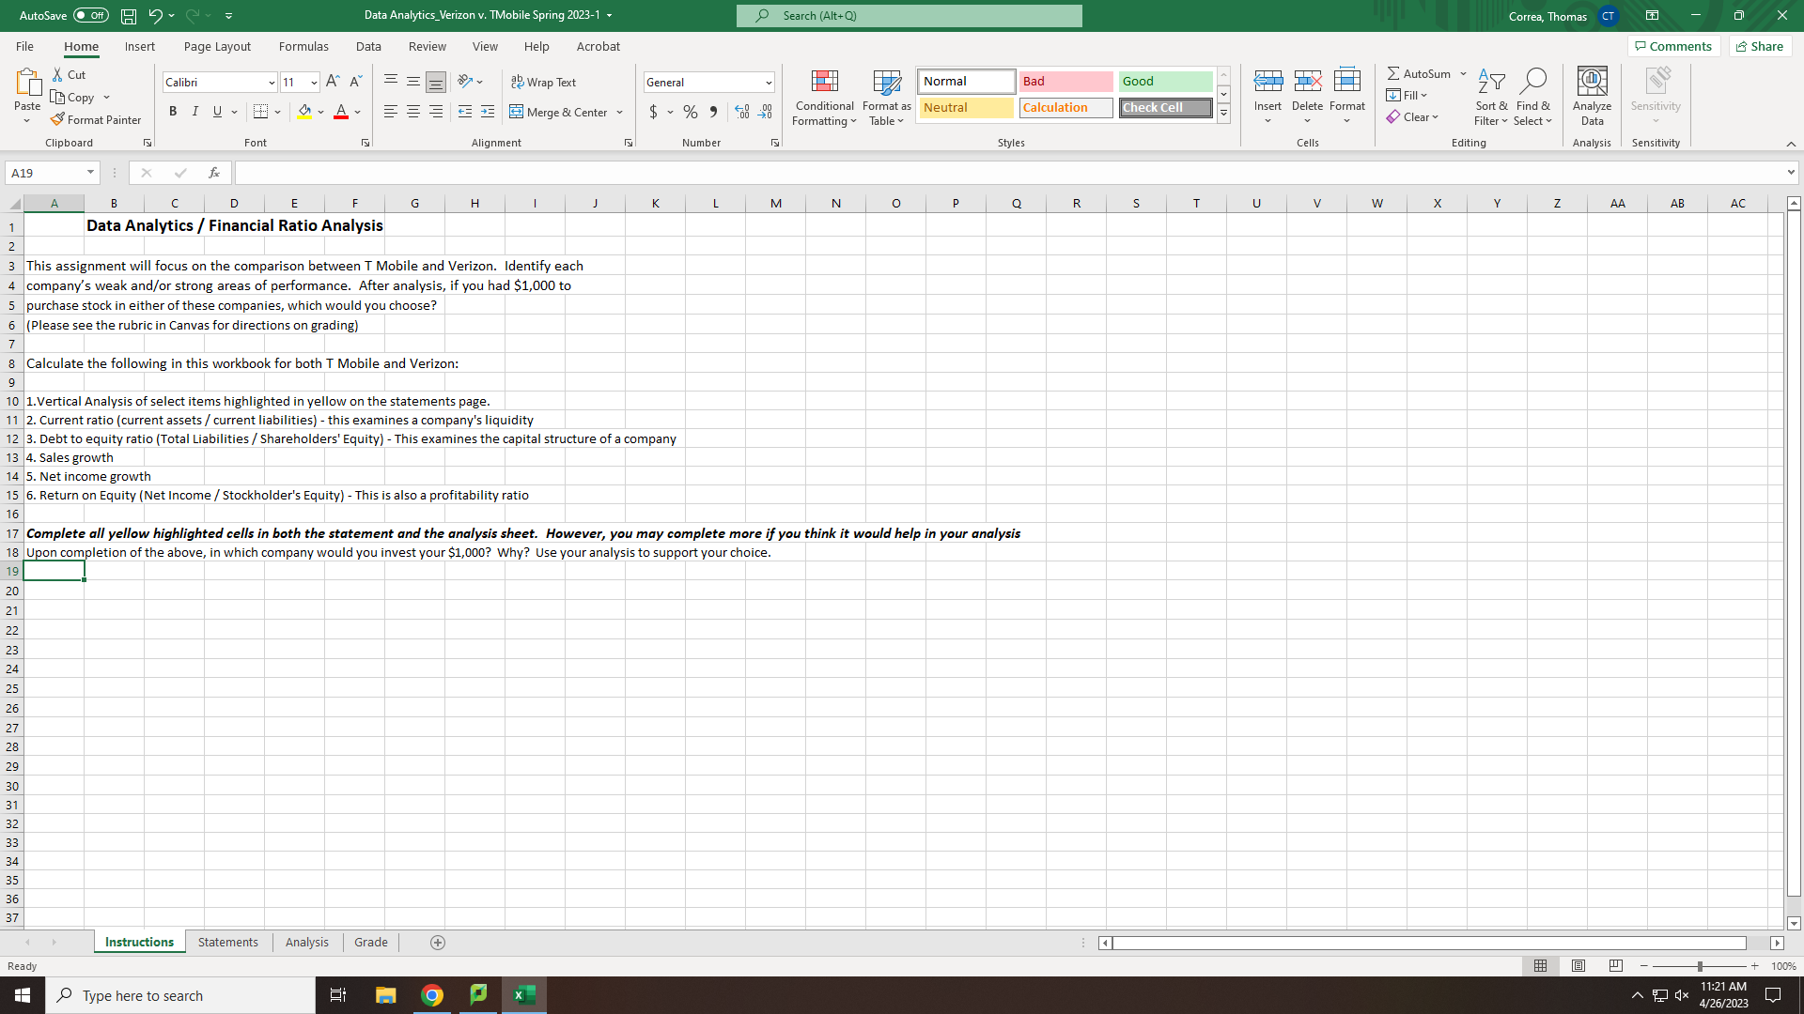
Task: Click the Format Painter brush icon
Action: [57, 119]
